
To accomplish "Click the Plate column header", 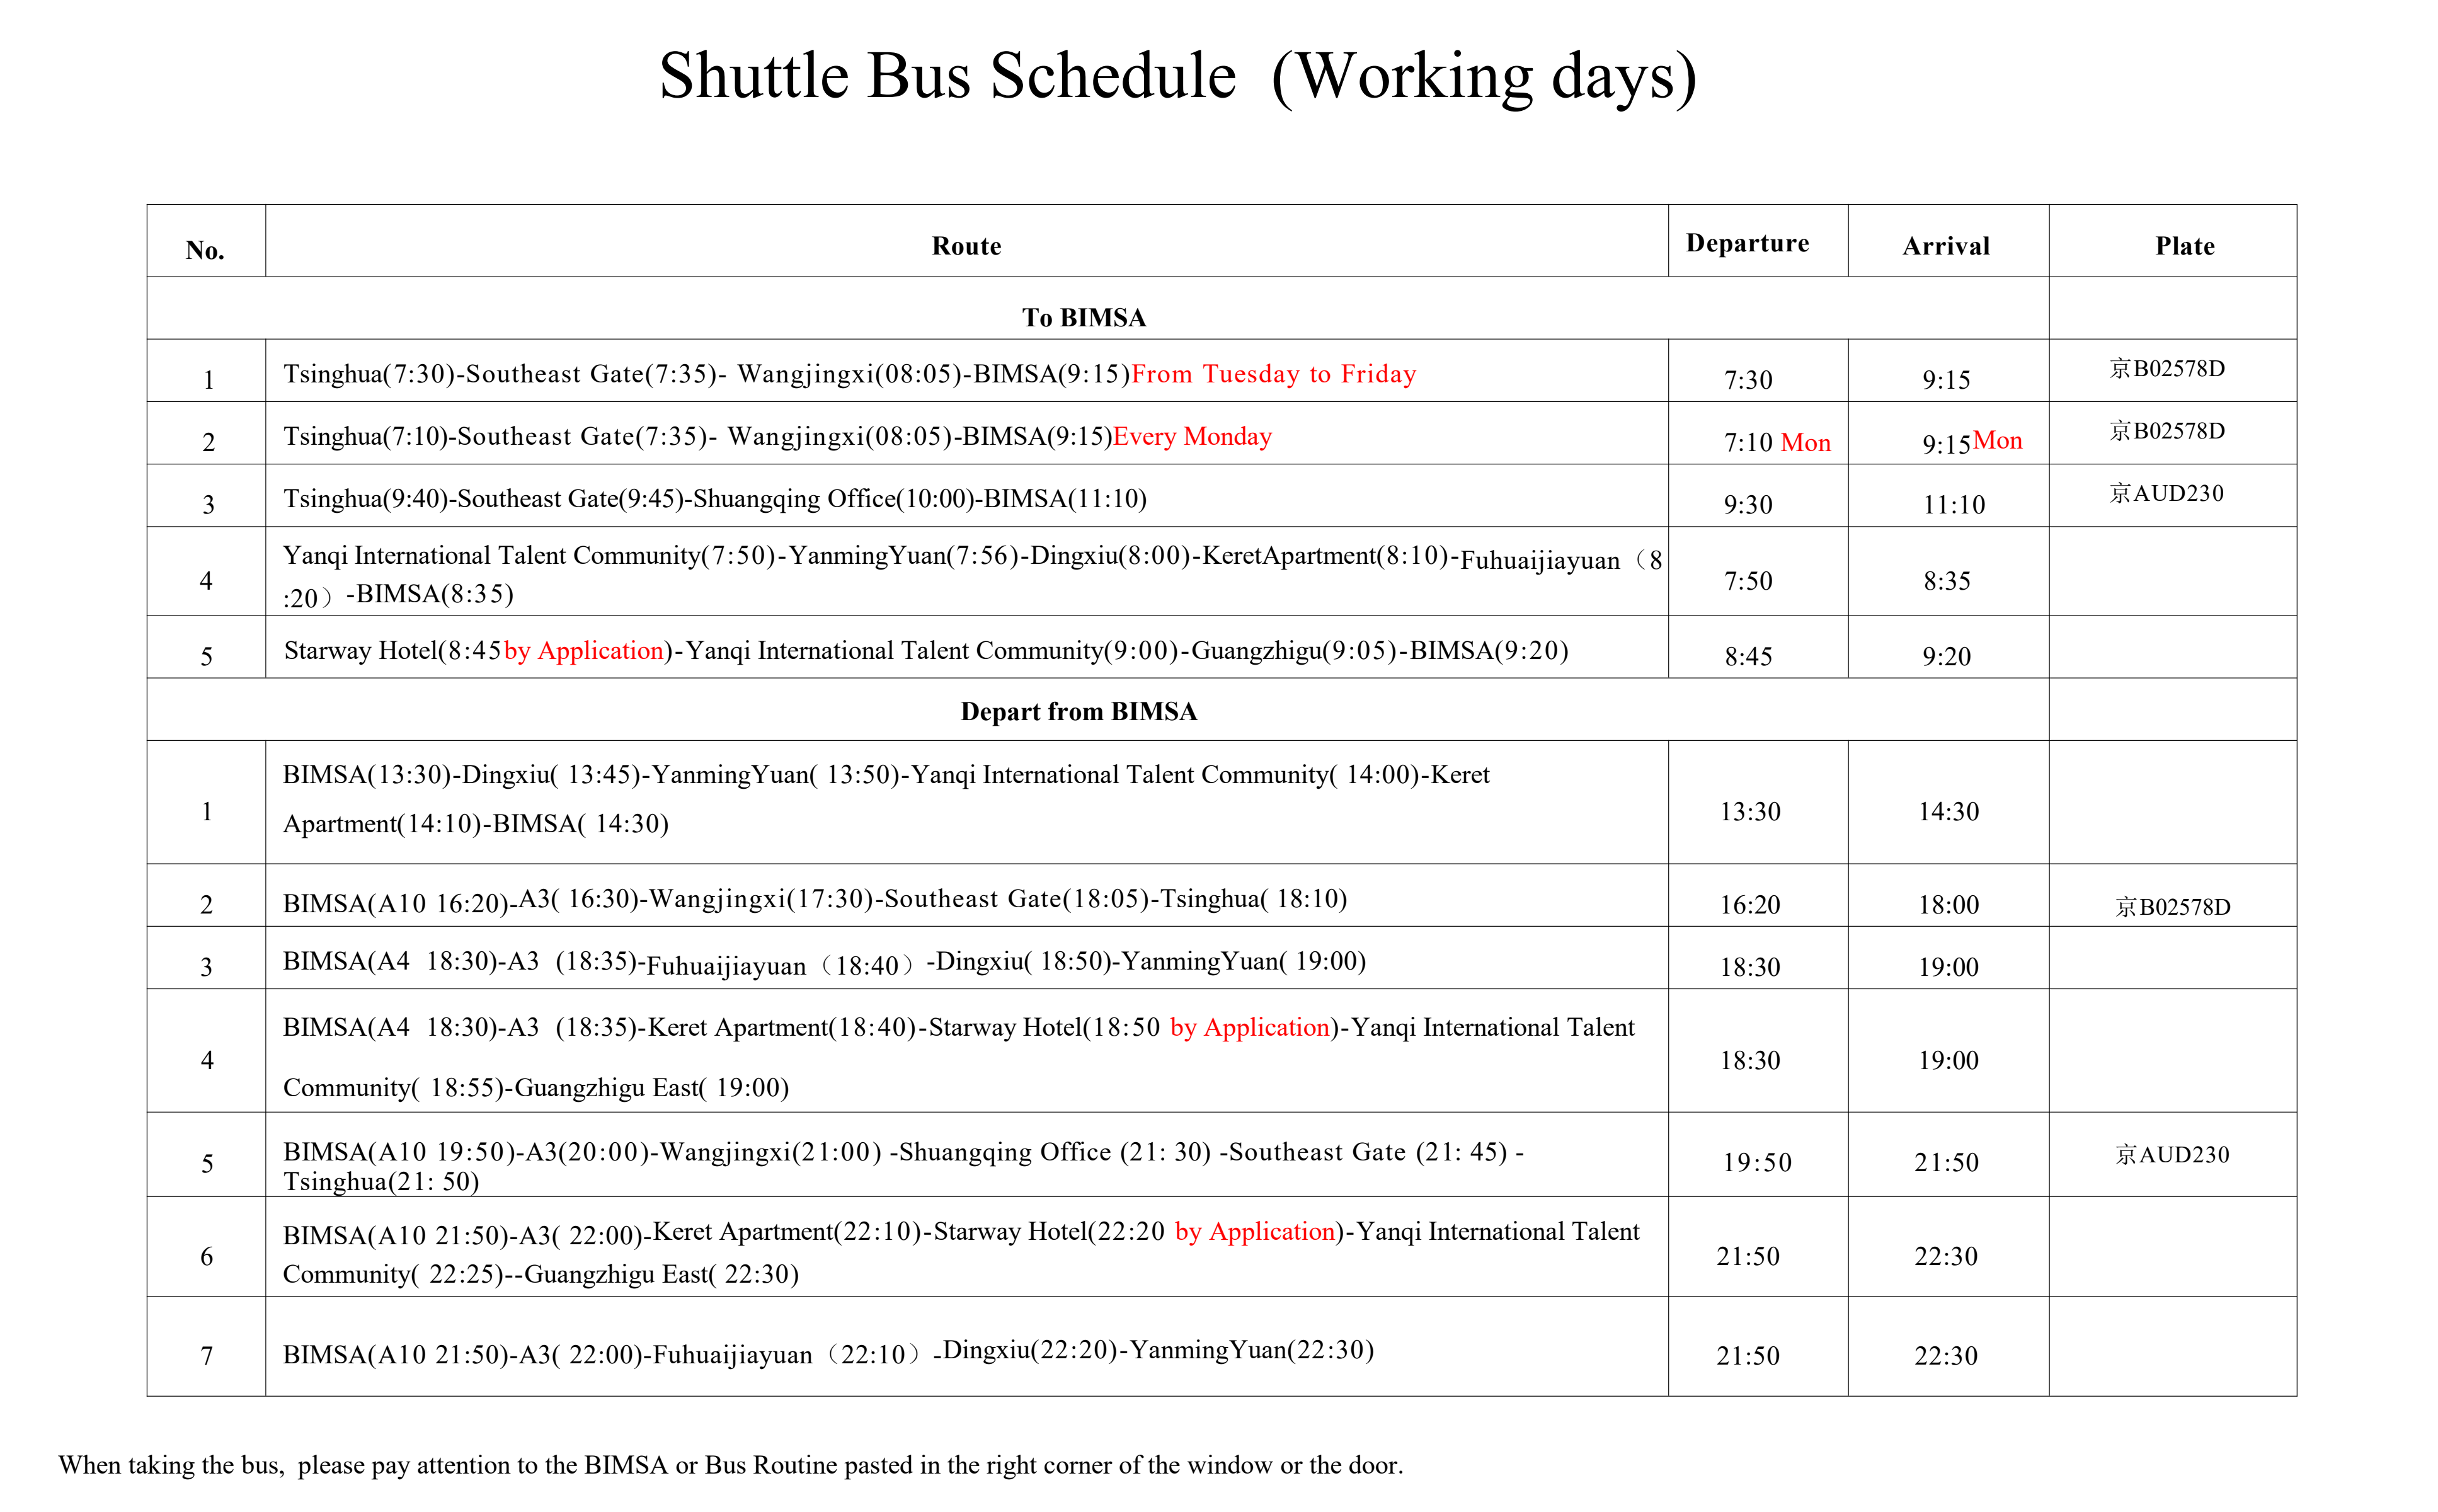I will (2184, 246).
